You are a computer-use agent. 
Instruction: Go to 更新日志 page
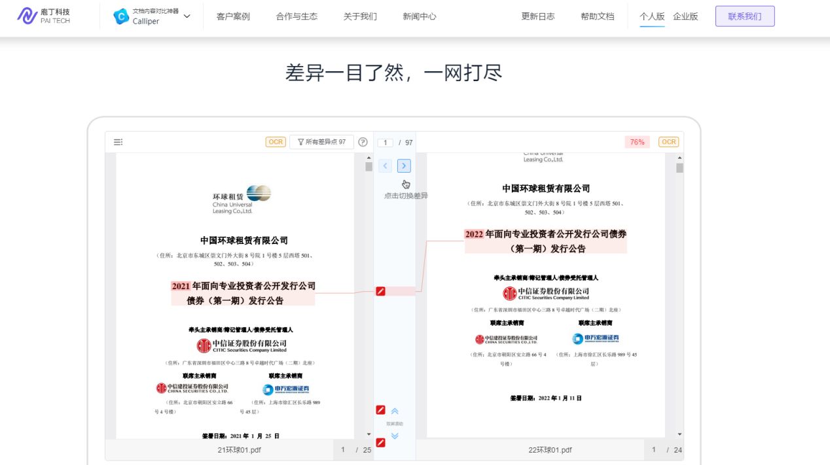tap(538, 16)
